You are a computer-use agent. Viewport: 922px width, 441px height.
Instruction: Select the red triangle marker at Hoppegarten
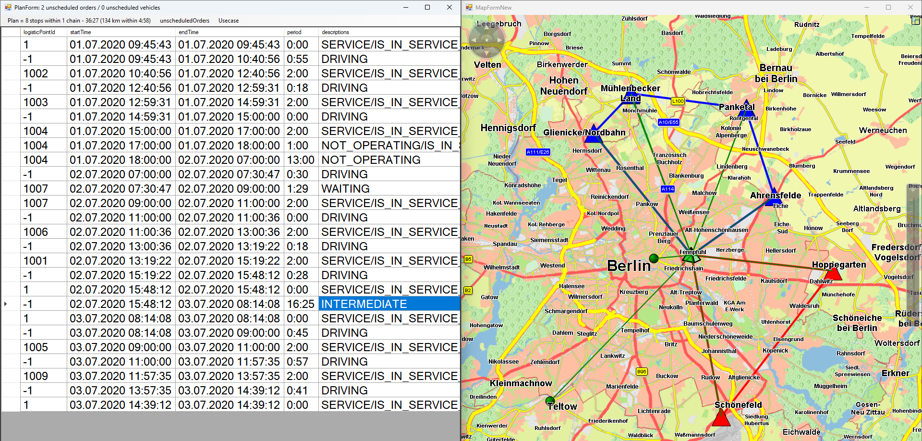(x=834, y=274)
